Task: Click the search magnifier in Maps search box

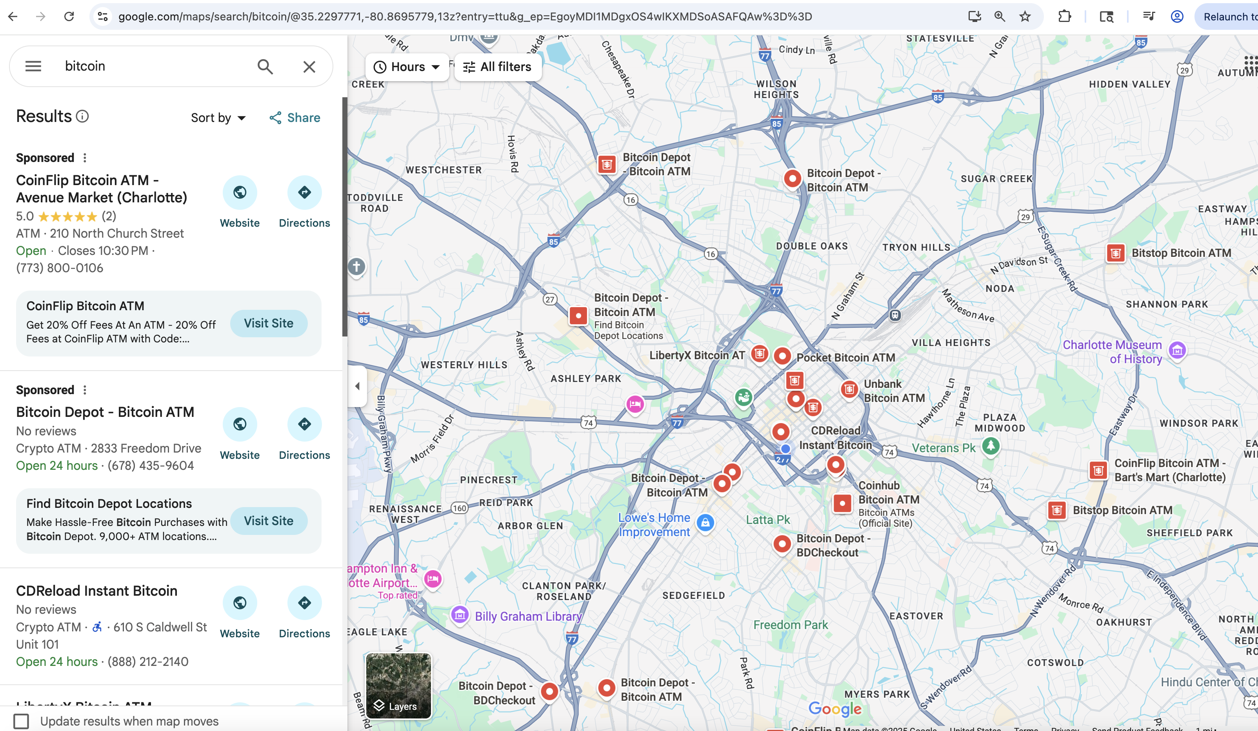Action: point(265,66)
